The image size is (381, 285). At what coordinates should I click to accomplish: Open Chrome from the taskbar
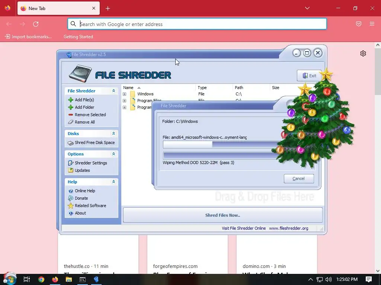point(41,279)
